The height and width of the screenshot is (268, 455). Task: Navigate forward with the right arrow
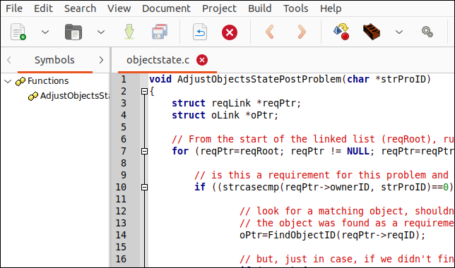click(302, 32)
